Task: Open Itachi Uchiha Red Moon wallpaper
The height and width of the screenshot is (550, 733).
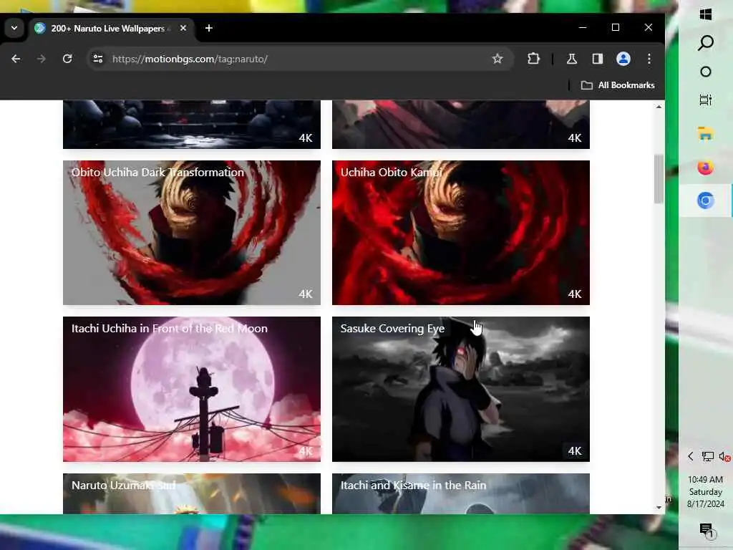Action: (x=192, y=389)
